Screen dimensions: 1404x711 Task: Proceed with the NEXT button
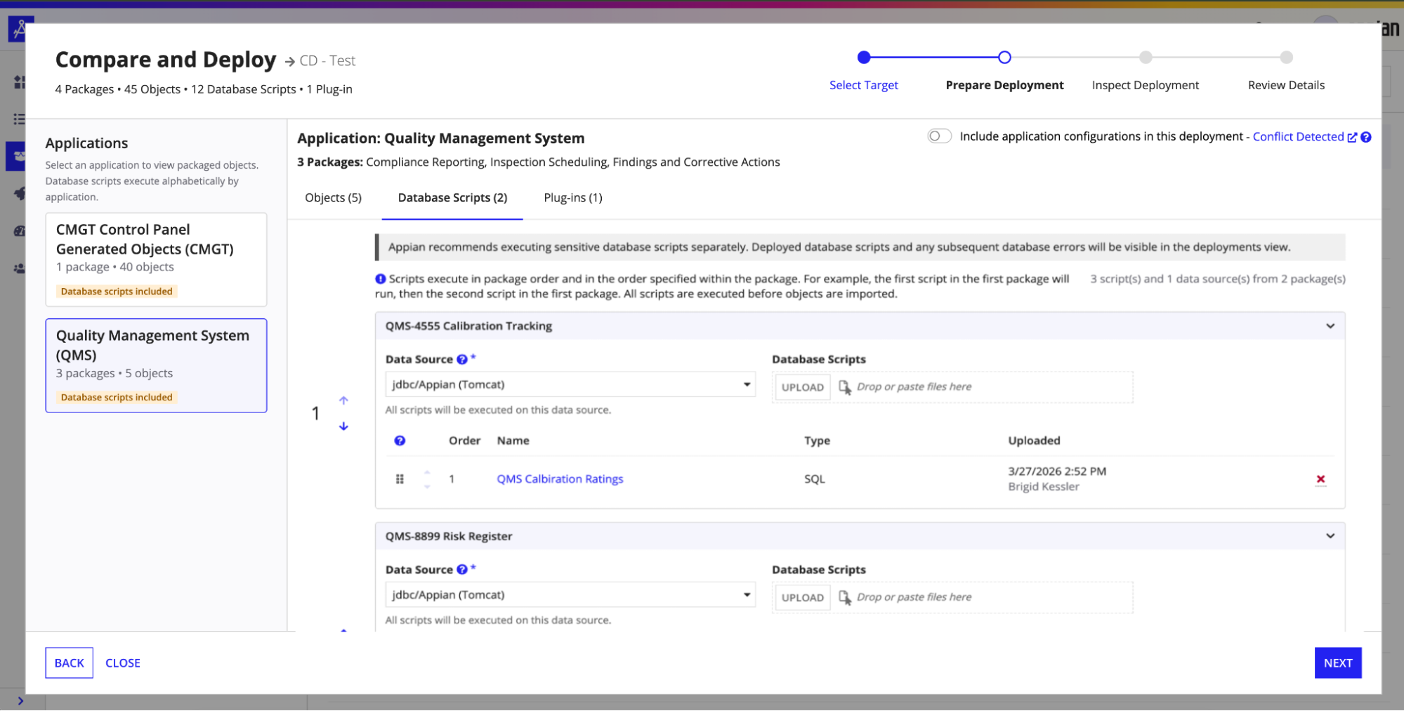1338,663
